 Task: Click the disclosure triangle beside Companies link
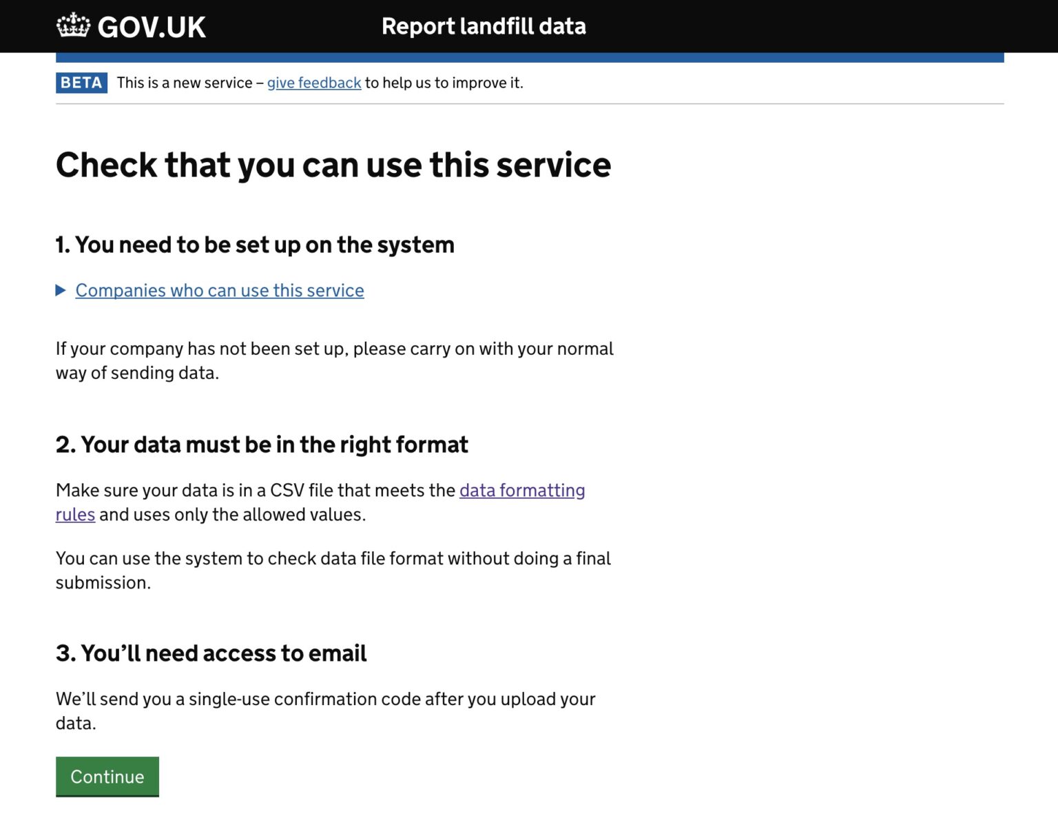click(x=61, y=291)
